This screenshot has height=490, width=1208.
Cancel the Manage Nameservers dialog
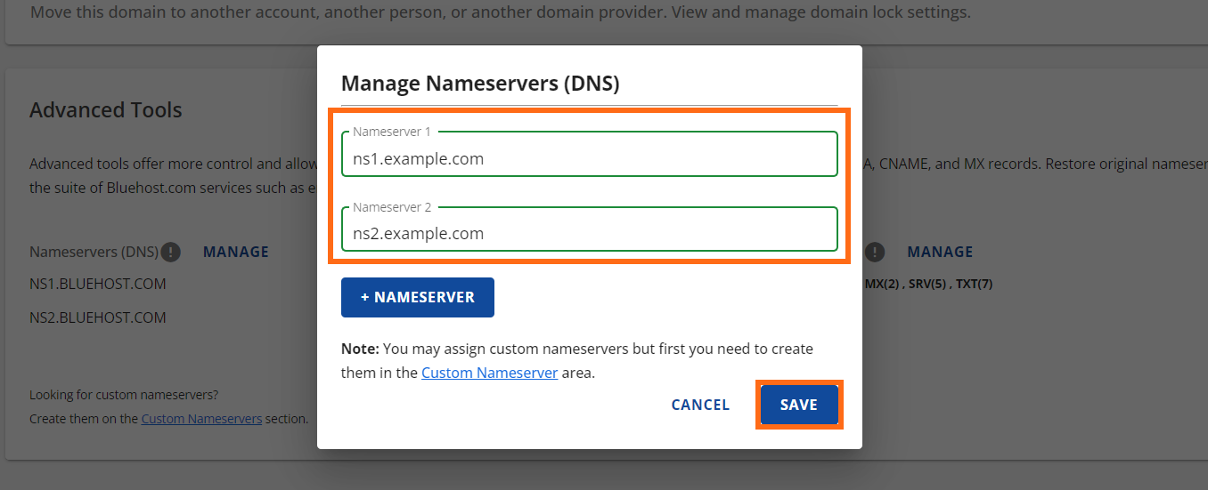pos(700,405)
